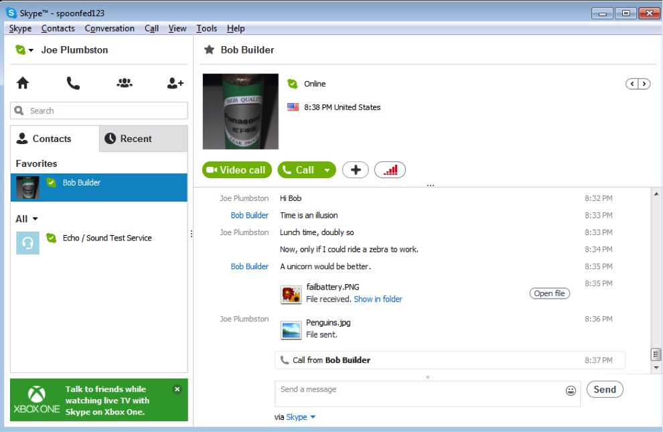
Task: Start a Video call with Bob
Action: 237,170
